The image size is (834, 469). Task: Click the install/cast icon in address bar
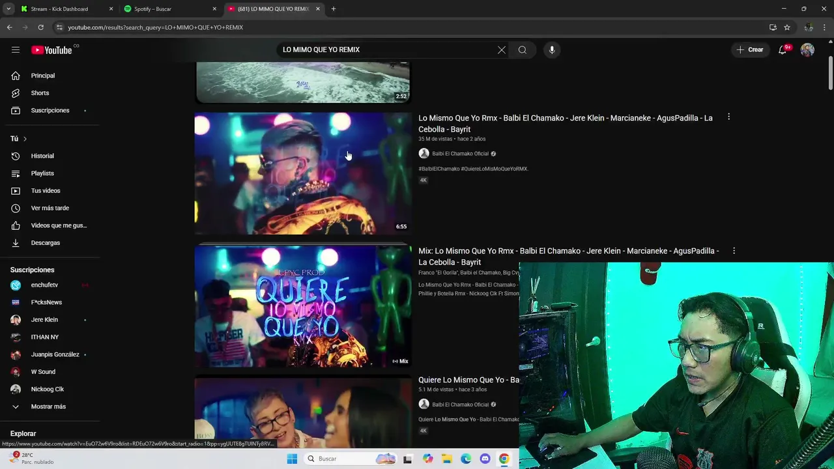[773, 27]
